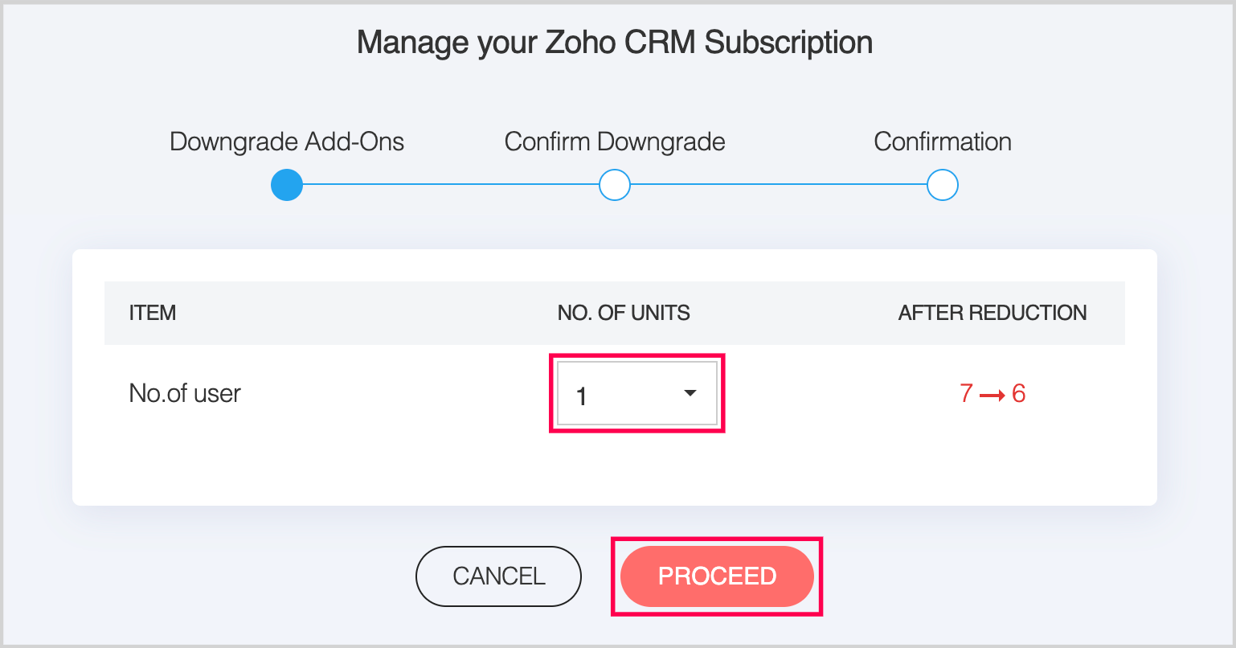Click progress line between second and third steps
Viewport: 1236px width, 648px height.
(x=778, y=185)
